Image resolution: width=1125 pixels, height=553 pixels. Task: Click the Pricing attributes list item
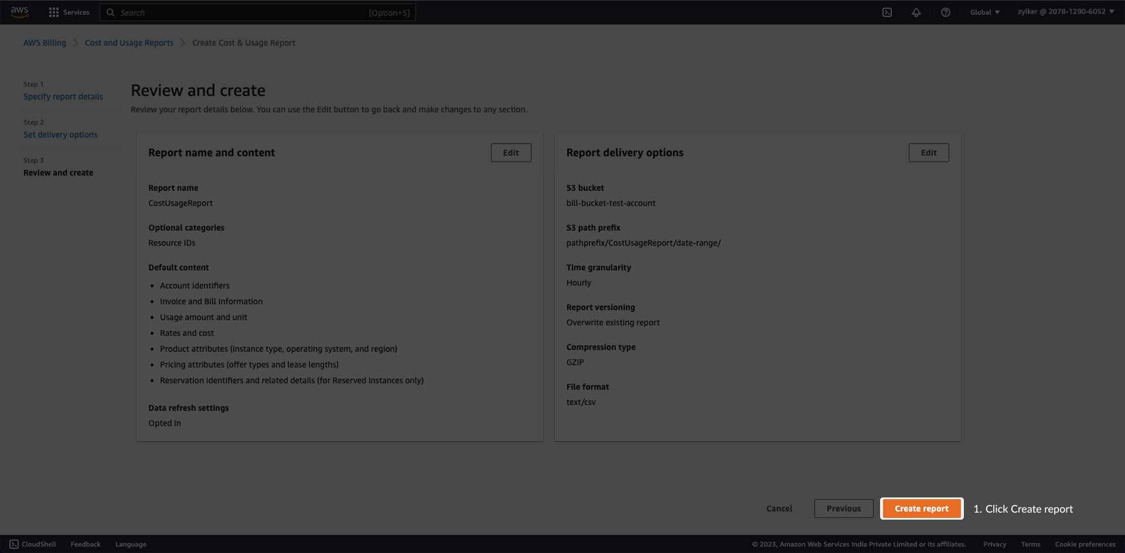tap(249, 365)
